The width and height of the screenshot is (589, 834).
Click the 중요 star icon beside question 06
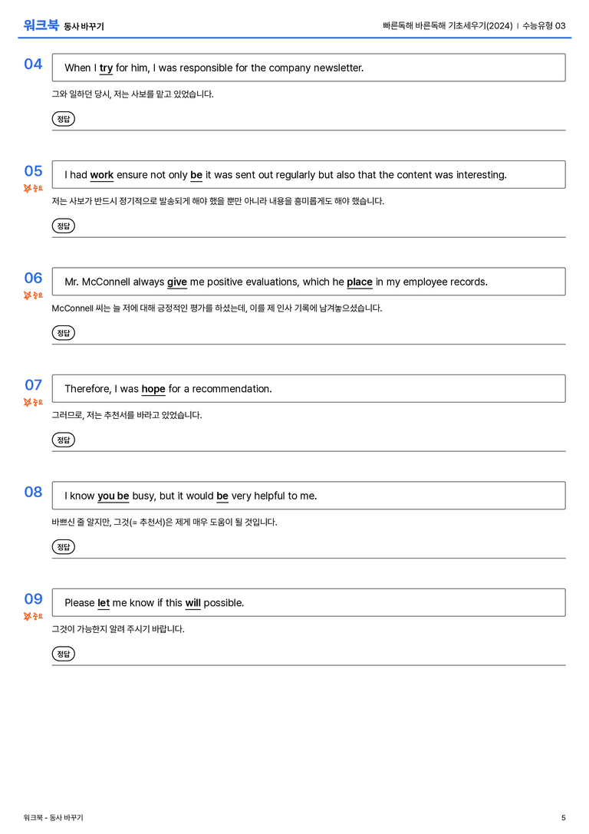point(27,295)
